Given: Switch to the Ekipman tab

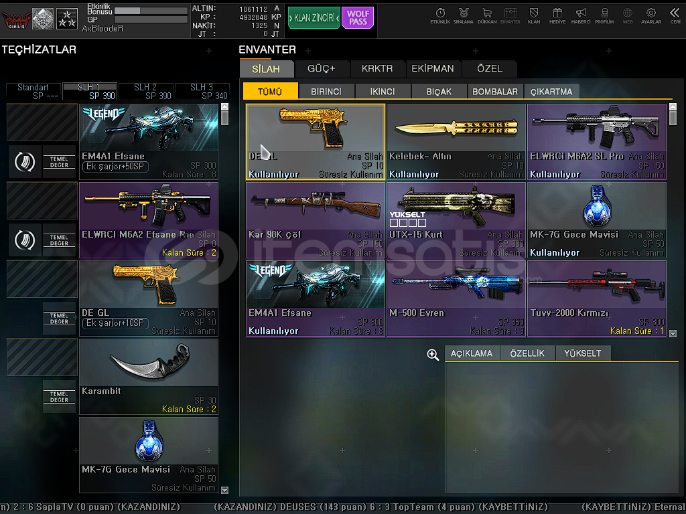Looking at the screenshot, I should [433, 69].
